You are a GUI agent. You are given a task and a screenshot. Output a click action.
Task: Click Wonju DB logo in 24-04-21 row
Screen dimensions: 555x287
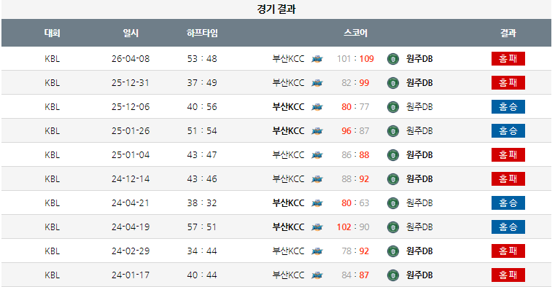tap(393, 203)
